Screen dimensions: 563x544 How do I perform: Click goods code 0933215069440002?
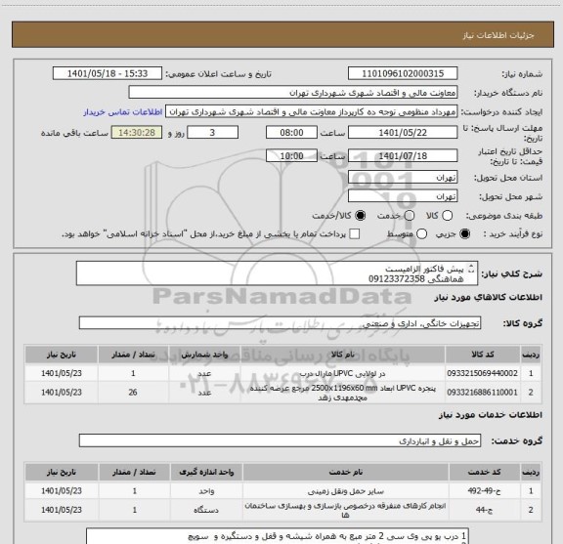(483, 373)
